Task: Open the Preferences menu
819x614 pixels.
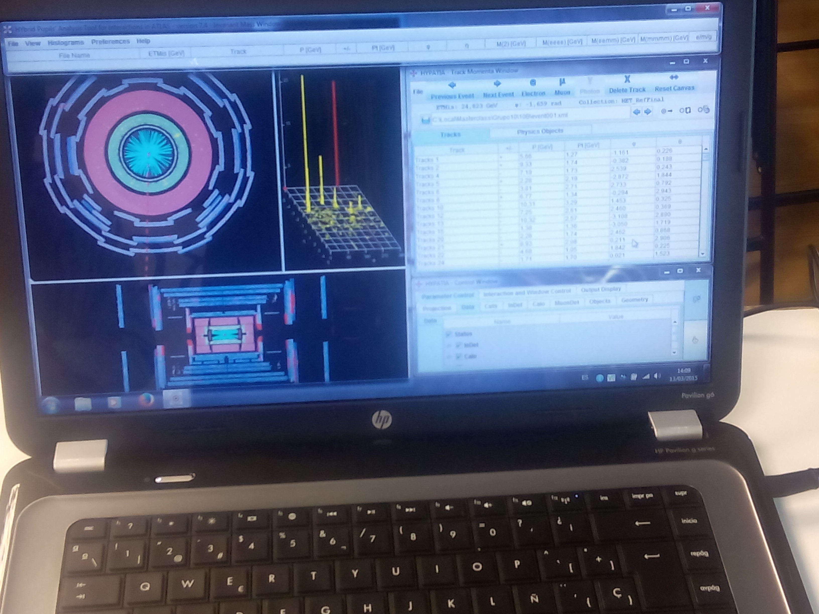Action: [x=110, y=41]
